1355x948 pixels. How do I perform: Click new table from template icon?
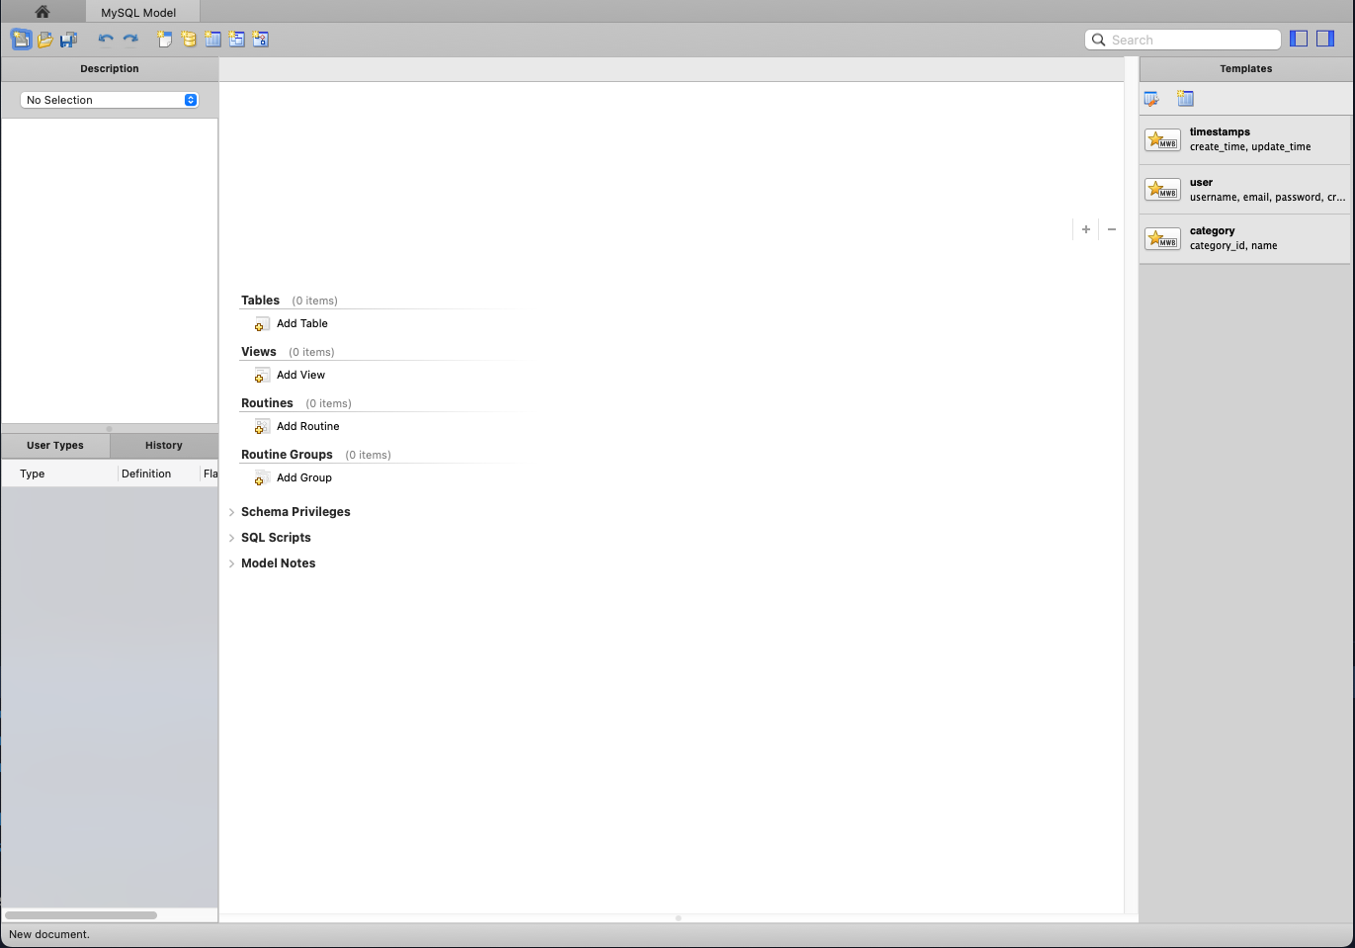(1185, 99)
